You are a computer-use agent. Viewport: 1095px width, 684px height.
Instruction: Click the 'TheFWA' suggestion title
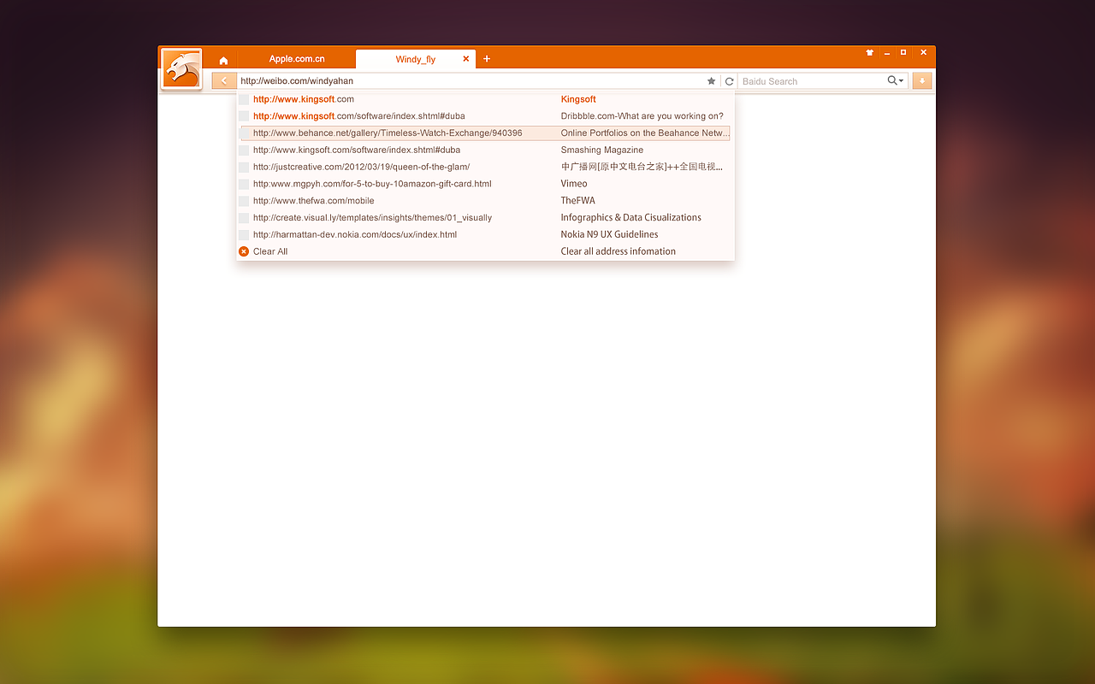pos(578,201)
